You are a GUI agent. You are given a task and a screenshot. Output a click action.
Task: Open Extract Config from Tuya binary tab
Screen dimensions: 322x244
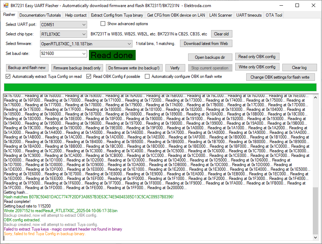click(117, 15)
